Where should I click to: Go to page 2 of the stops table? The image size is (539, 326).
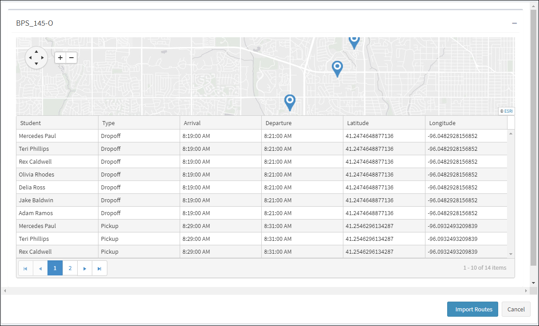click(x=70, y=268)
